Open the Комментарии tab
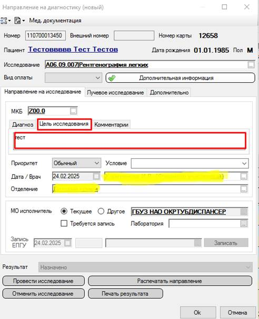 [111, 124]
